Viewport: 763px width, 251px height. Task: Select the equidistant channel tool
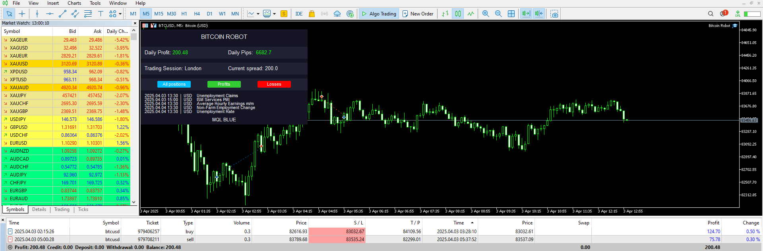(75, 14)
